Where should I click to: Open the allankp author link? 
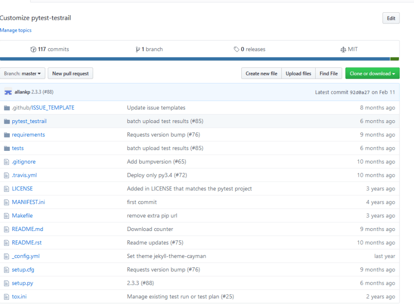click(22, 92)
